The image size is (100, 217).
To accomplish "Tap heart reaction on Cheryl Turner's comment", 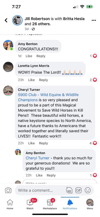I will (95, 143).
